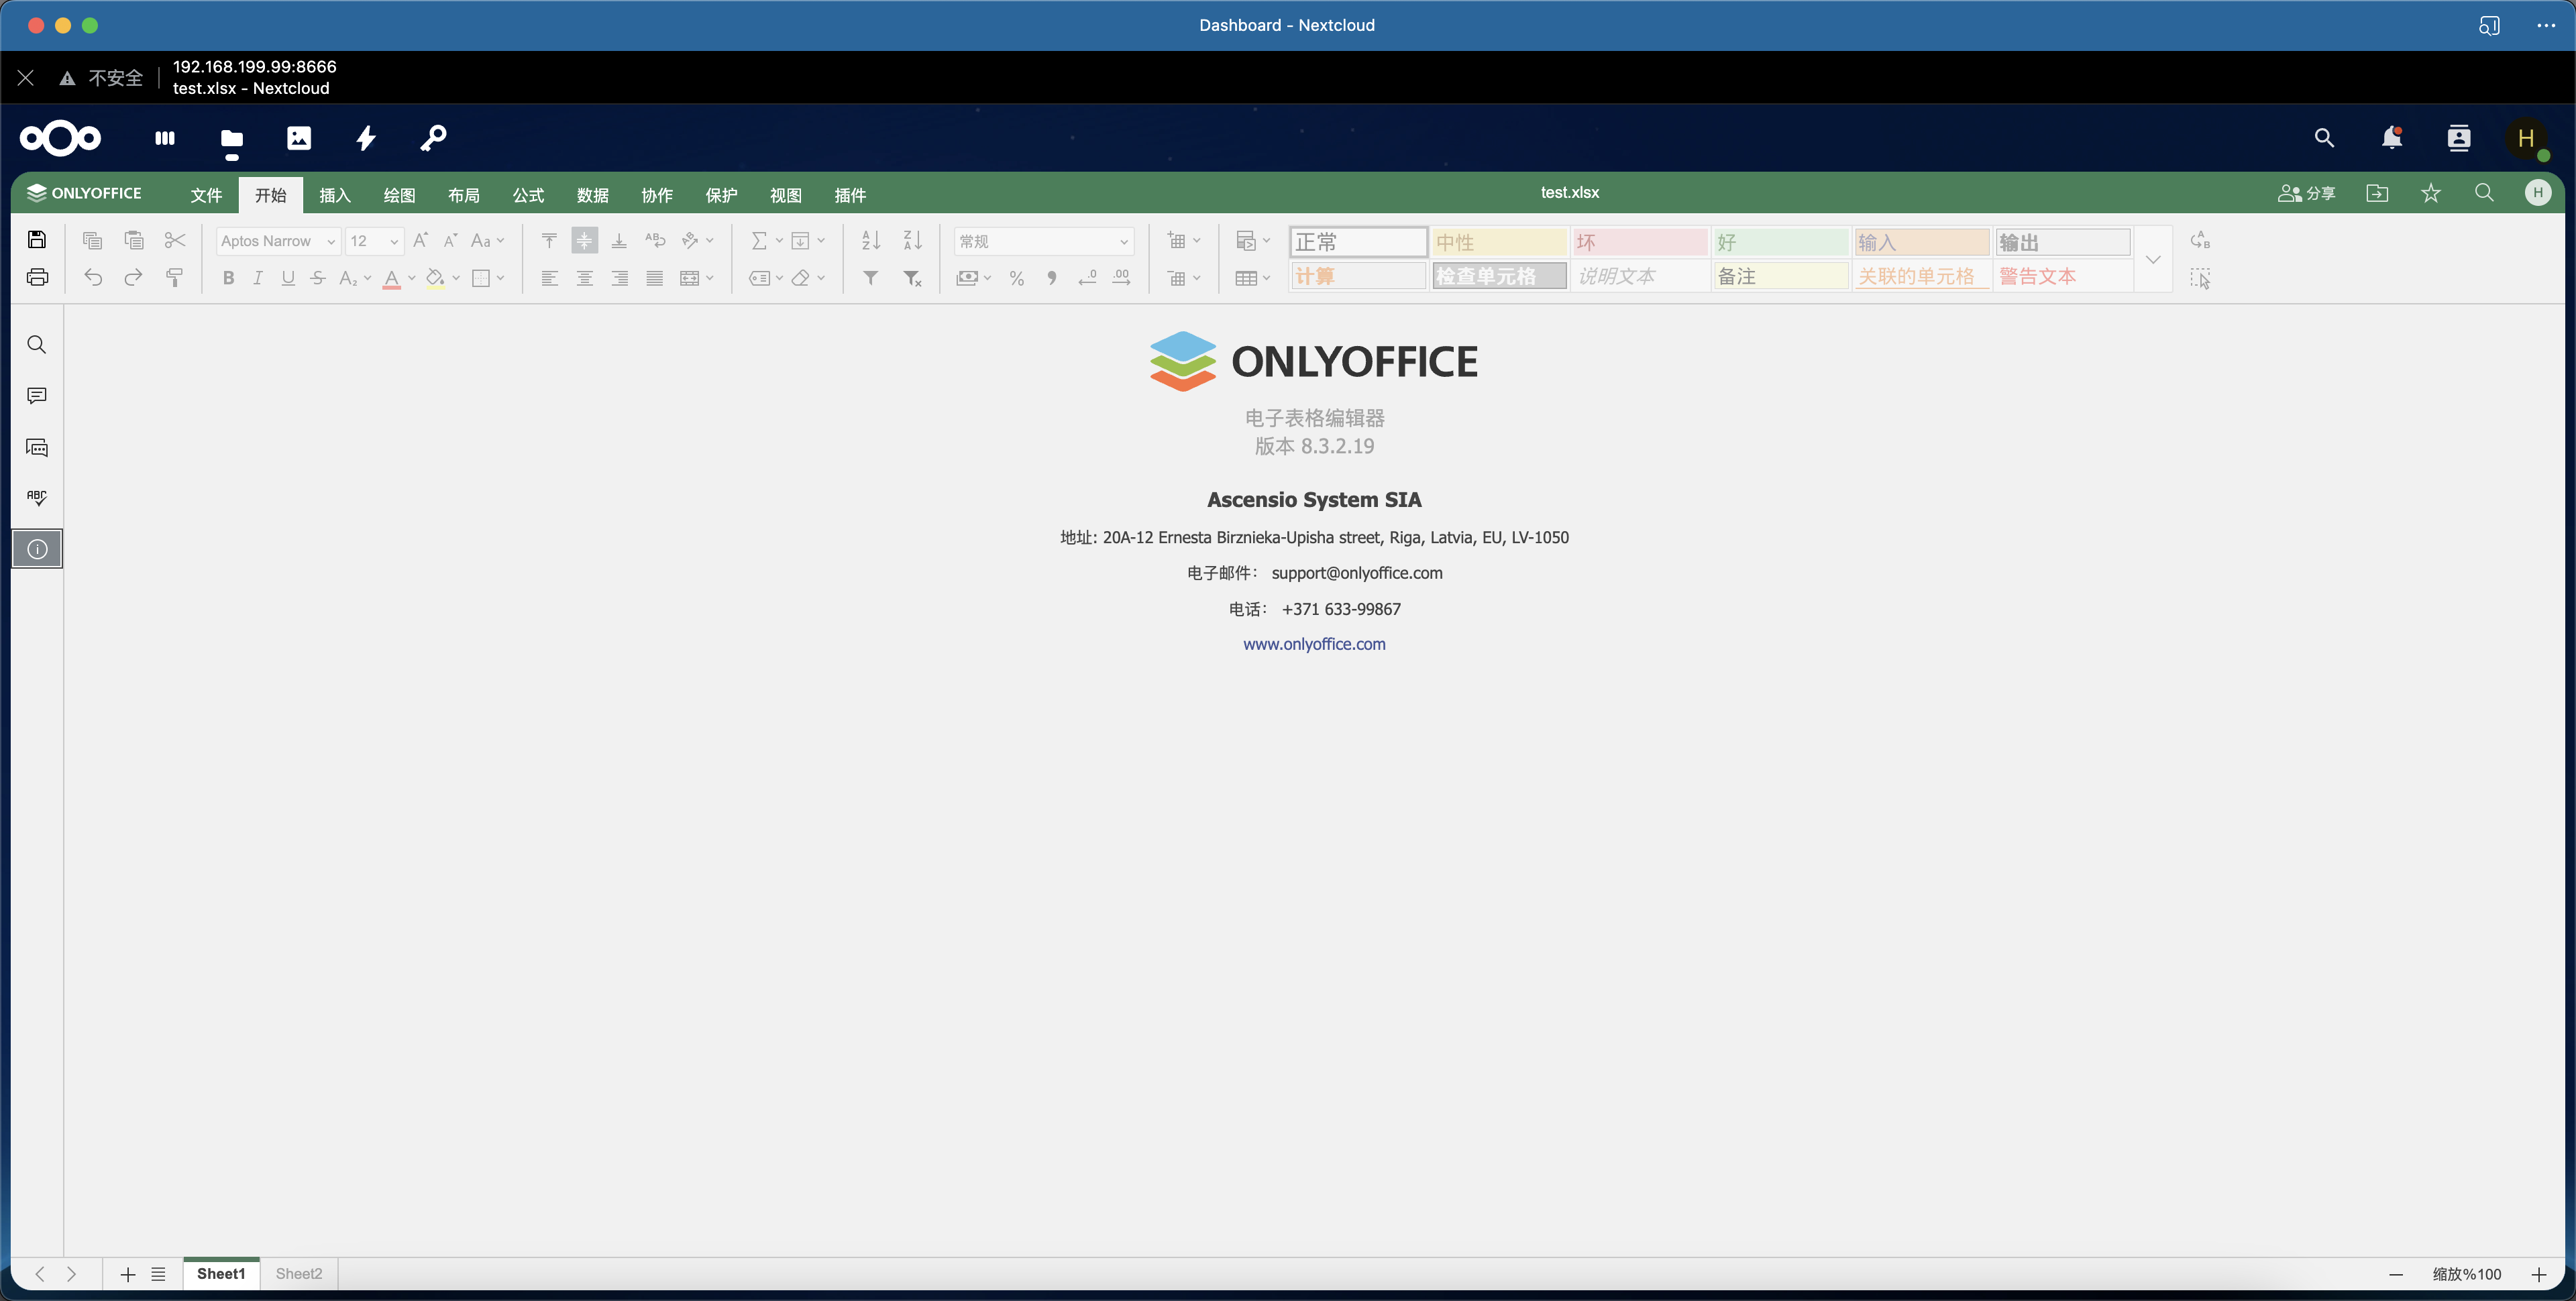Toggle Italic formatting
Screen dimensions: 2576x1301
tap(258, 278)
